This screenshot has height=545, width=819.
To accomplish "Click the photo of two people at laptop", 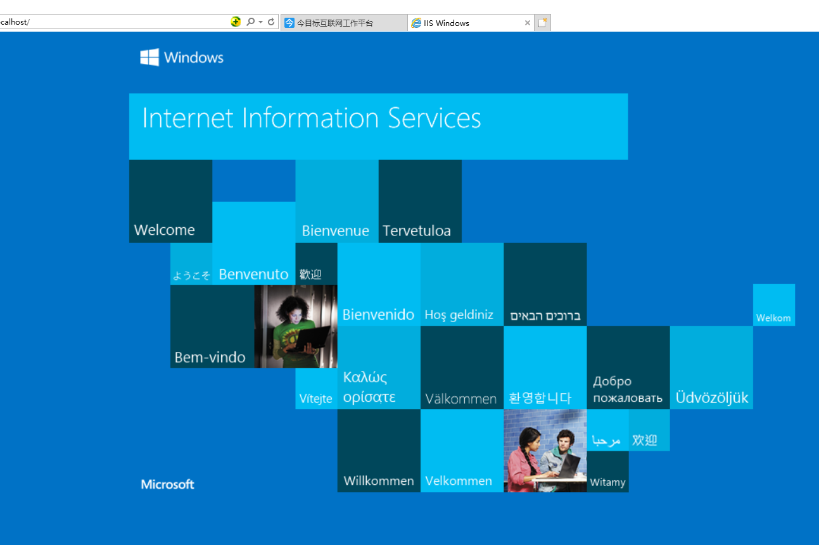I will (545, 451).
